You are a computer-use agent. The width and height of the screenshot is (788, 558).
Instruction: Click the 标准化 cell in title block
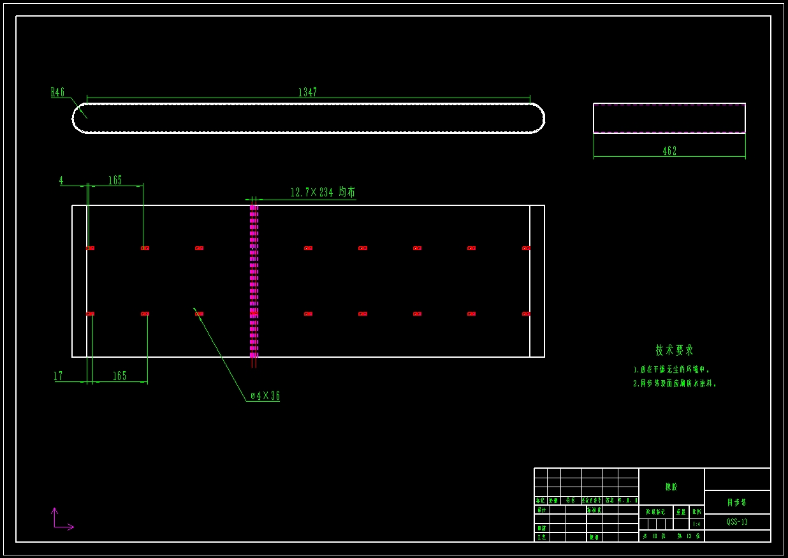click(x=594, y=510)
